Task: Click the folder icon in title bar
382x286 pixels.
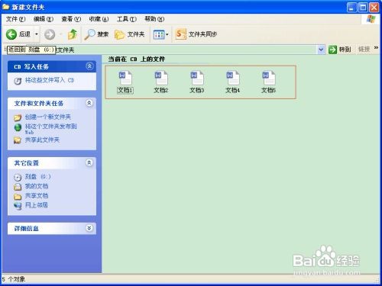Action: pos(5,7)
